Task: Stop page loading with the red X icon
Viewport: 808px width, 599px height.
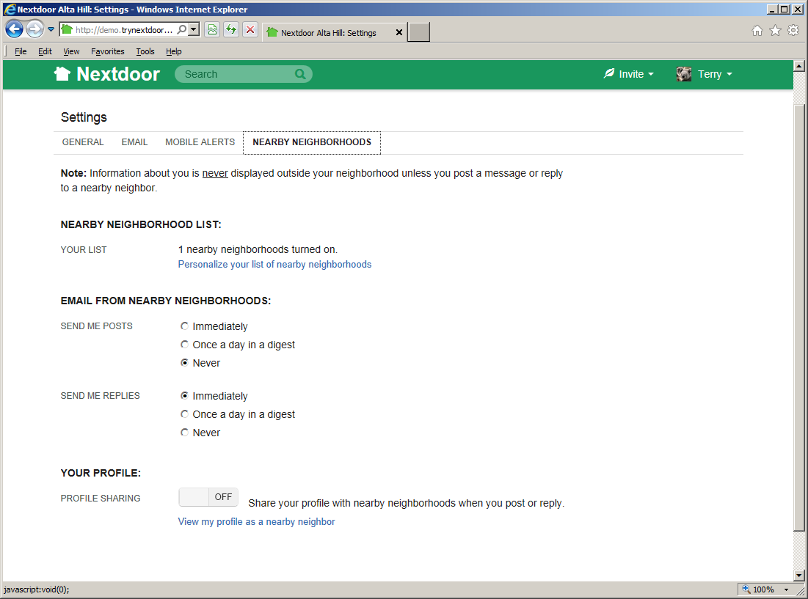Action: (x=249, y=29)
